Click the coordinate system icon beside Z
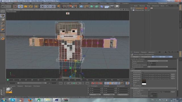Image resolution: width=182 pixels, height=102 pixels. (x=58, y=7)
